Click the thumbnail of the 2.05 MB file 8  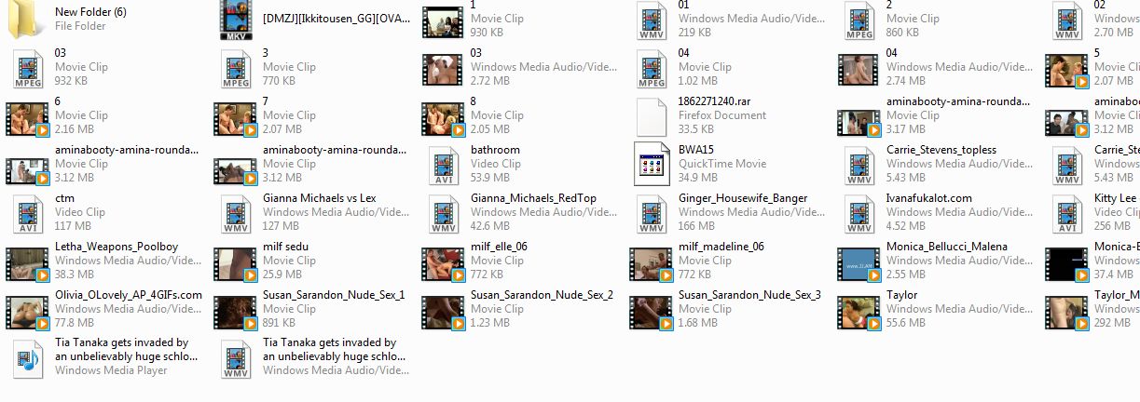(445, 117)
